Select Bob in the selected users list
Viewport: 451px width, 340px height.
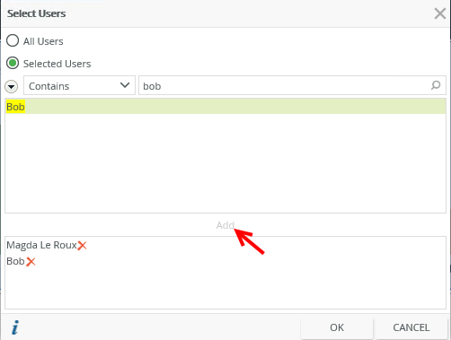15,261
